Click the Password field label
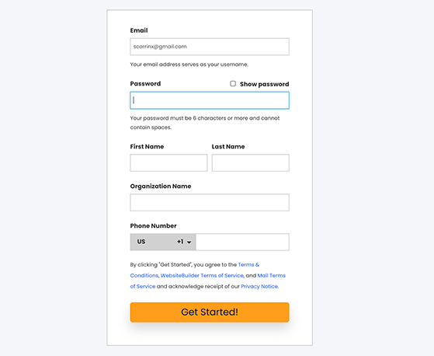 tap(145, 84)
